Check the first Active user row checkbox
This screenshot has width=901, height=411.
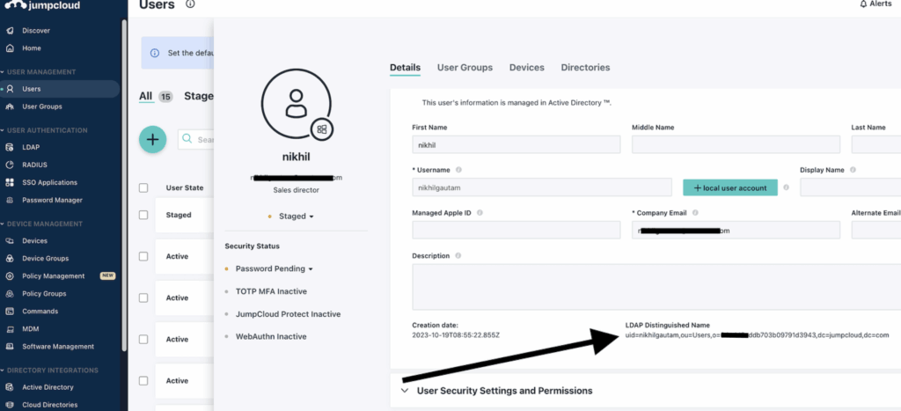(143, 256)
